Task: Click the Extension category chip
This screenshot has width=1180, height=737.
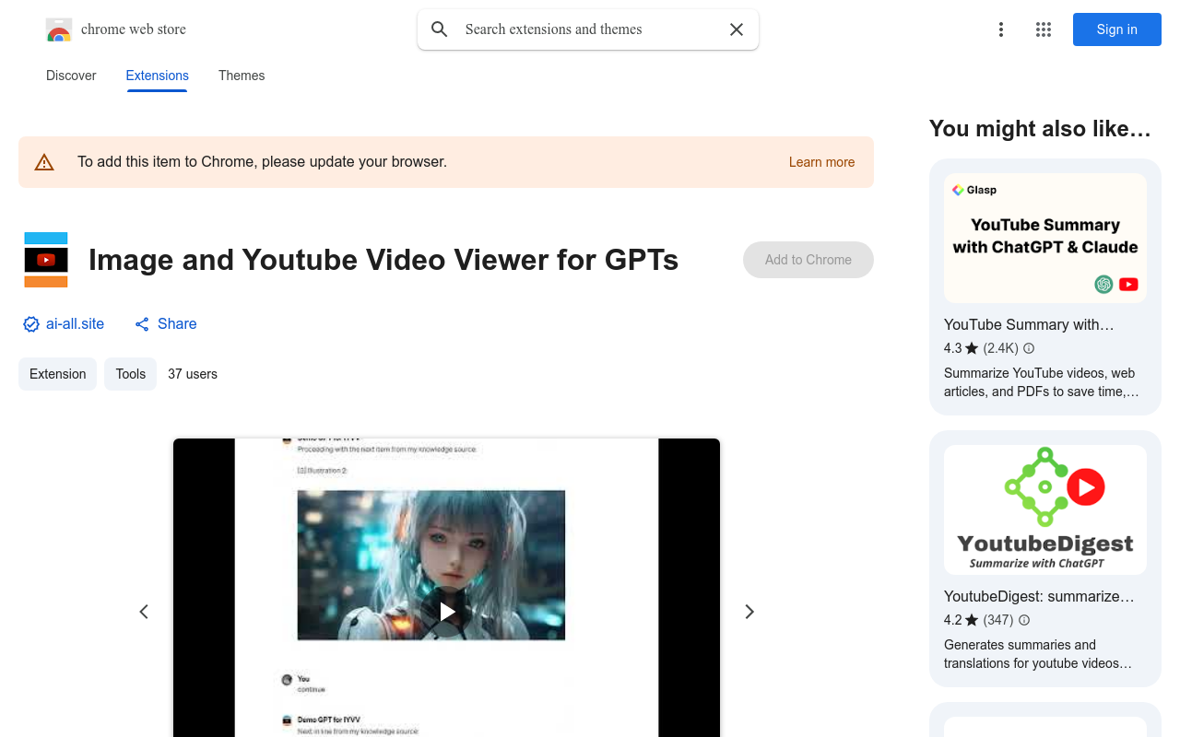Action: pyautogui.click(x=57, y=374)
